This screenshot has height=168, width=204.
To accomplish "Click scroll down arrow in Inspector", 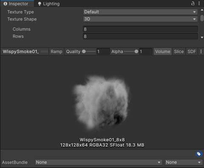I will click(202, 37).
